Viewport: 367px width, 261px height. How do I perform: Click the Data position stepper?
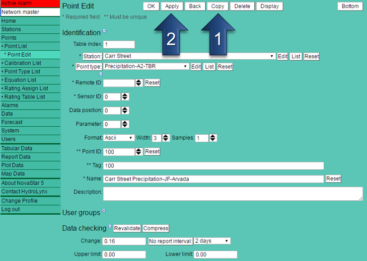pos(125,110)
